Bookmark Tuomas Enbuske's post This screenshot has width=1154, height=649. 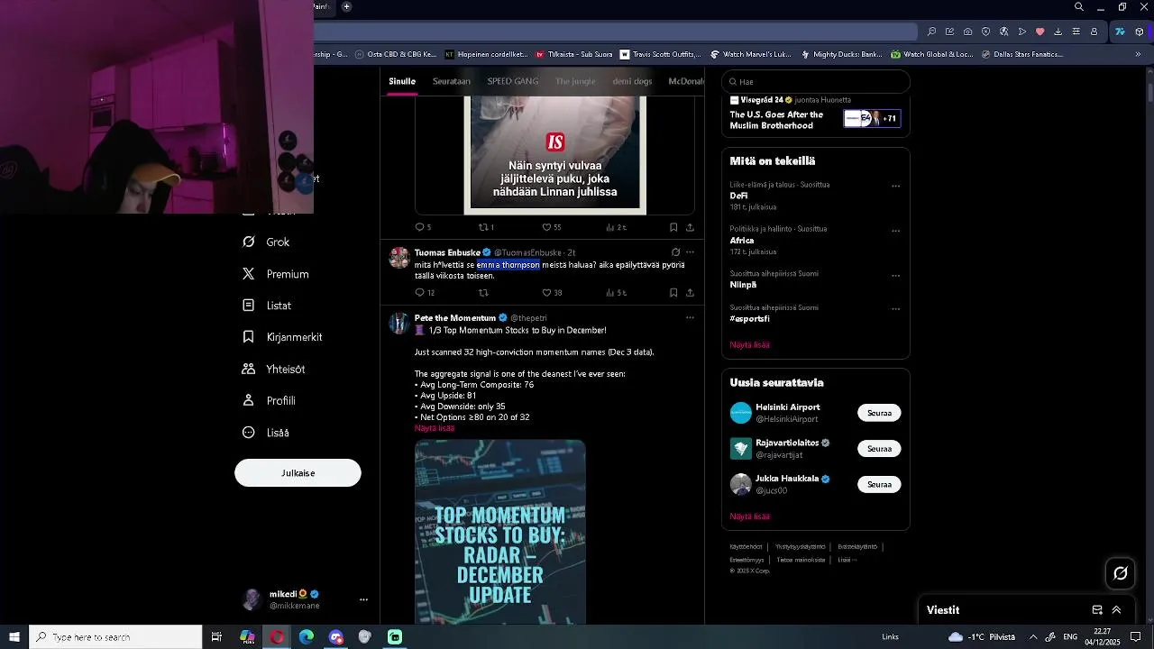pos(673,293)
